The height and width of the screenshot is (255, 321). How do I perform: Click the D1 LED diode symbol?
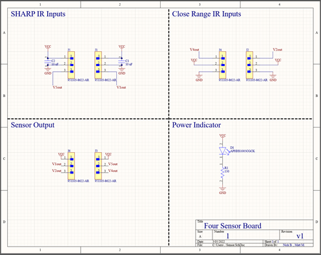coord(222,151)
